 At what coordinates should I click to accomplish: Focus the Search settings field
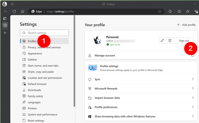44,33
